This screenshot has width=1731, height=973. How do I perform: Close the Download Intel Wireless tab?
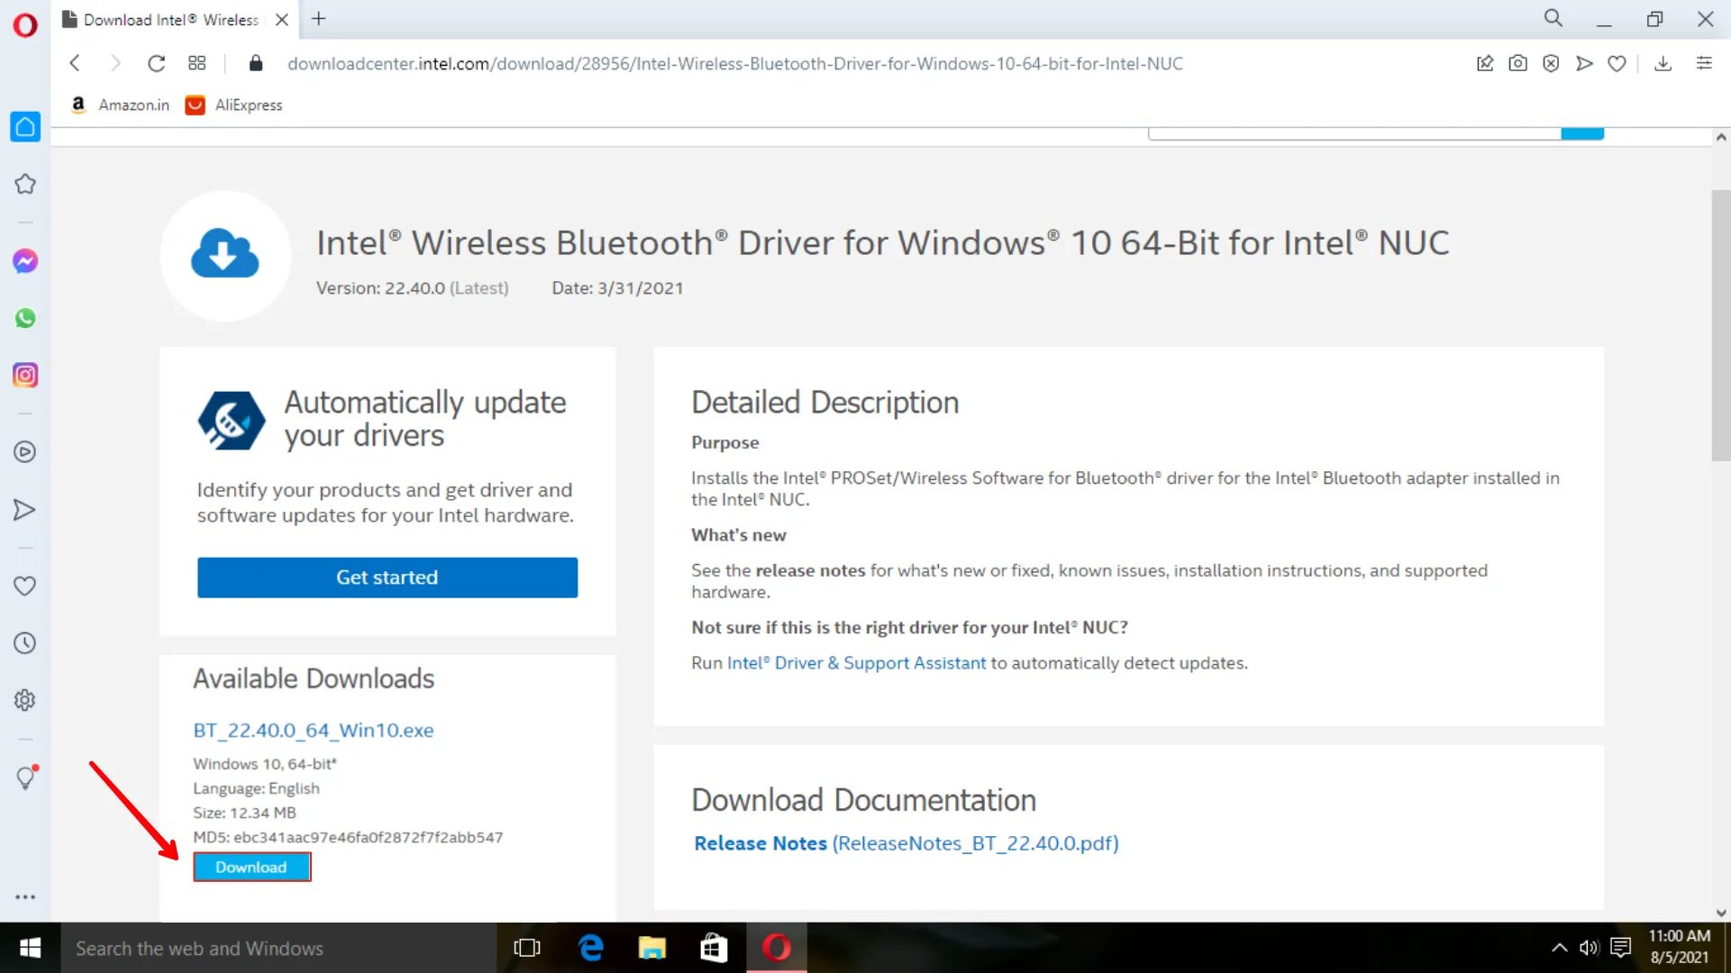click(x=282, y=20)
